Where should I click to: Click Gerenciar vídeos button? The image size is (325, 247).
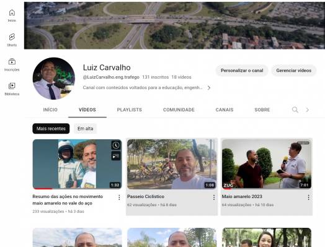(294, 71)
